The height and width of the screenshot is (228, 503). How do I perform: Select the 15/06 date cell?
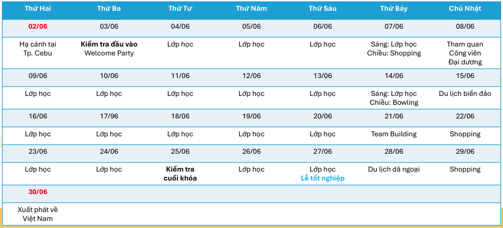[x=465, y=76]
